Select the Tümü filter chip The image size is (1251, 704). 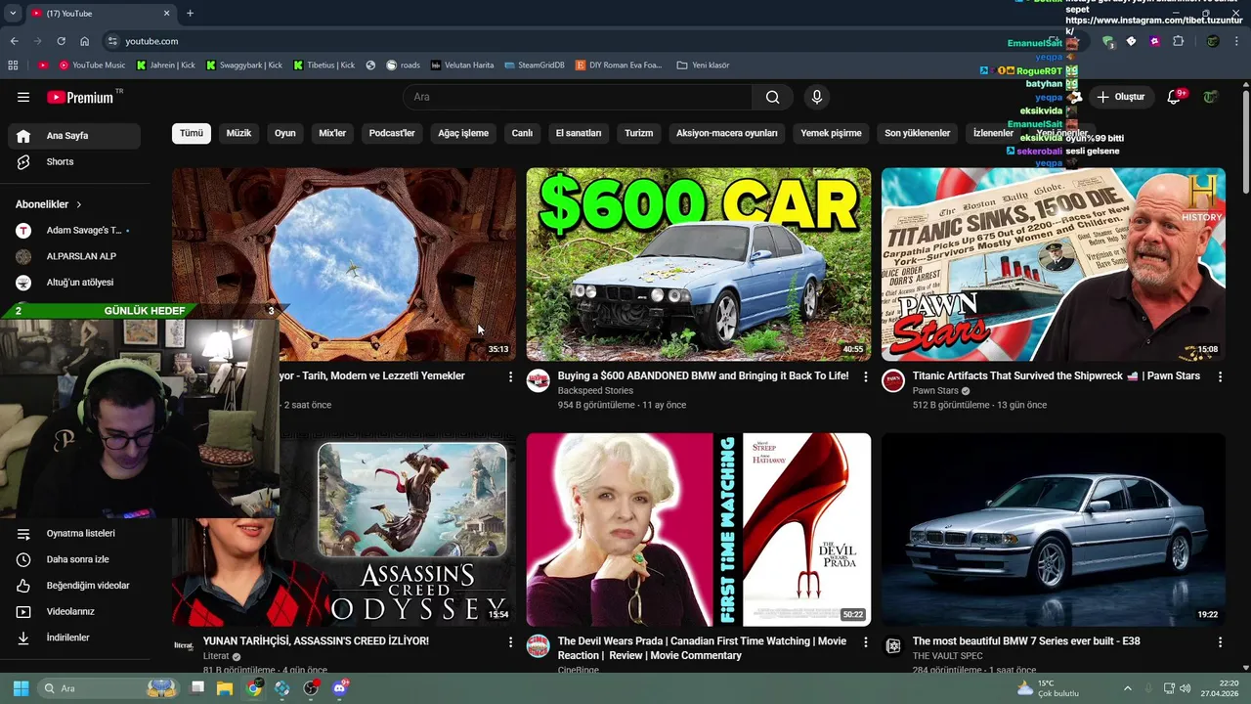(x=192, y=133)
